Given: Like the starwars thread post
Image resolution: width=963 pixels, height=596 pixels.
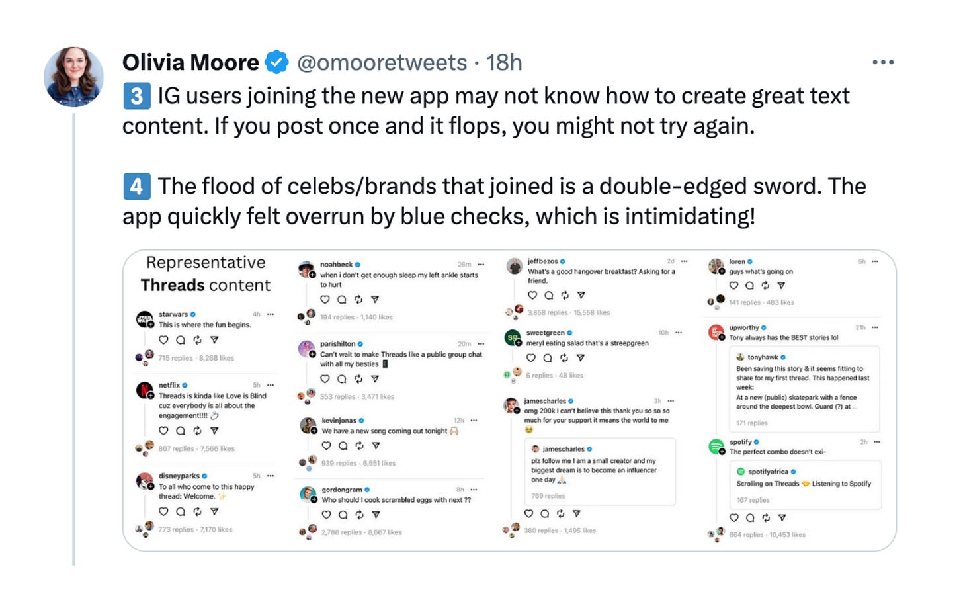Looking at the screenshot, I should point(163,340).
